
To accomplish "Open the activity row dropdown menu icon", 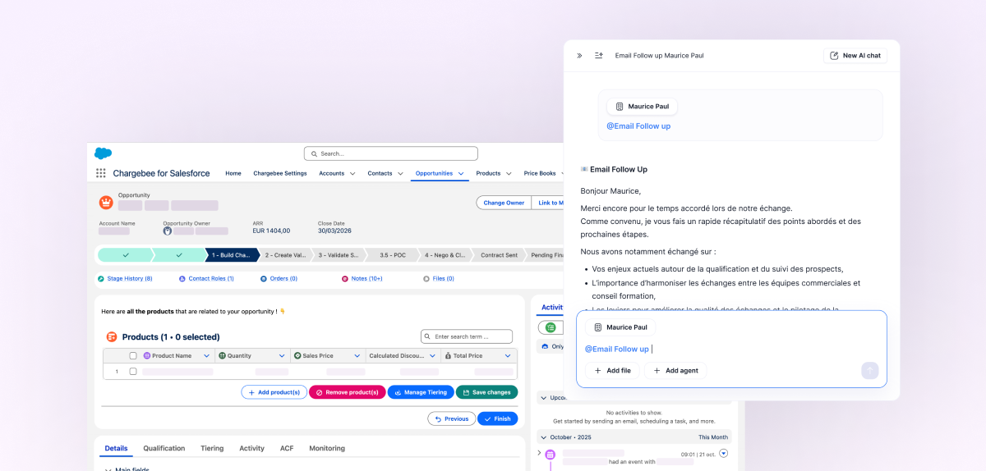I will [x=724, y=453].
